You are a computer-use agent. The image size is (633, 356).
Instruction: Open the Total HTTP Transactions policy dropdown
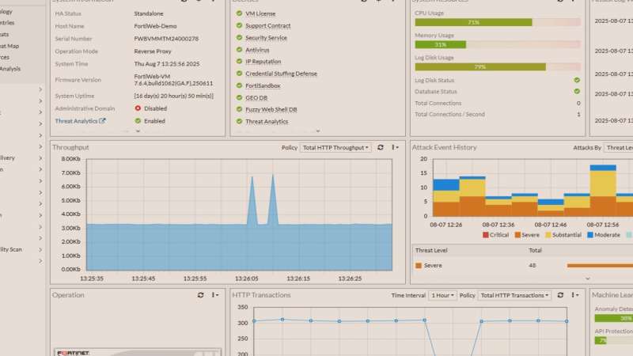coord(514,295)
